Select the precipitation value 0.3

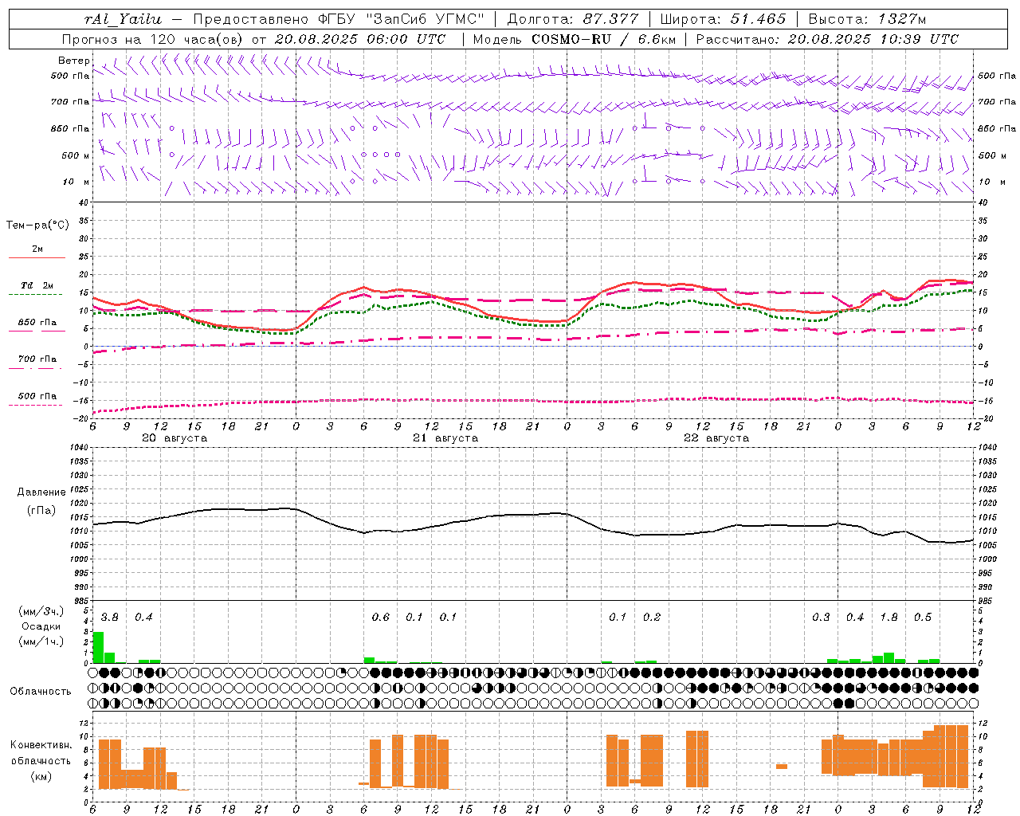pos(821,617)
